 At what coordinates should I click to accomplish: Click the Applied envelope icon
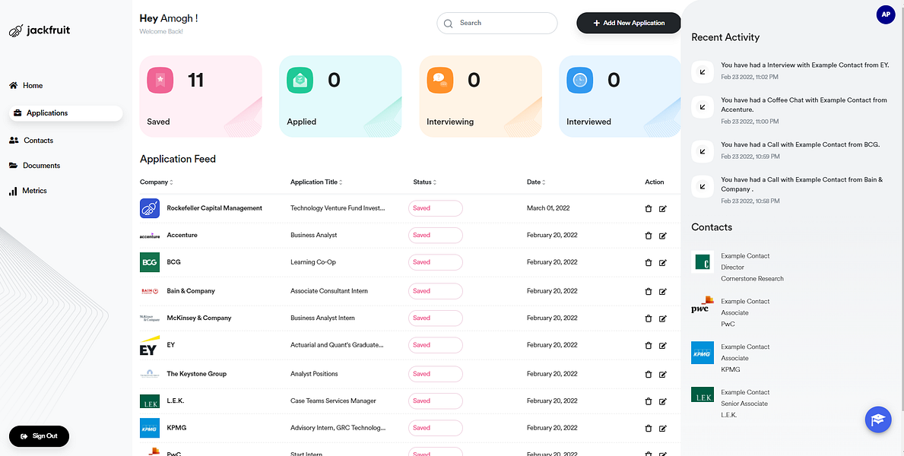point(300,80)
